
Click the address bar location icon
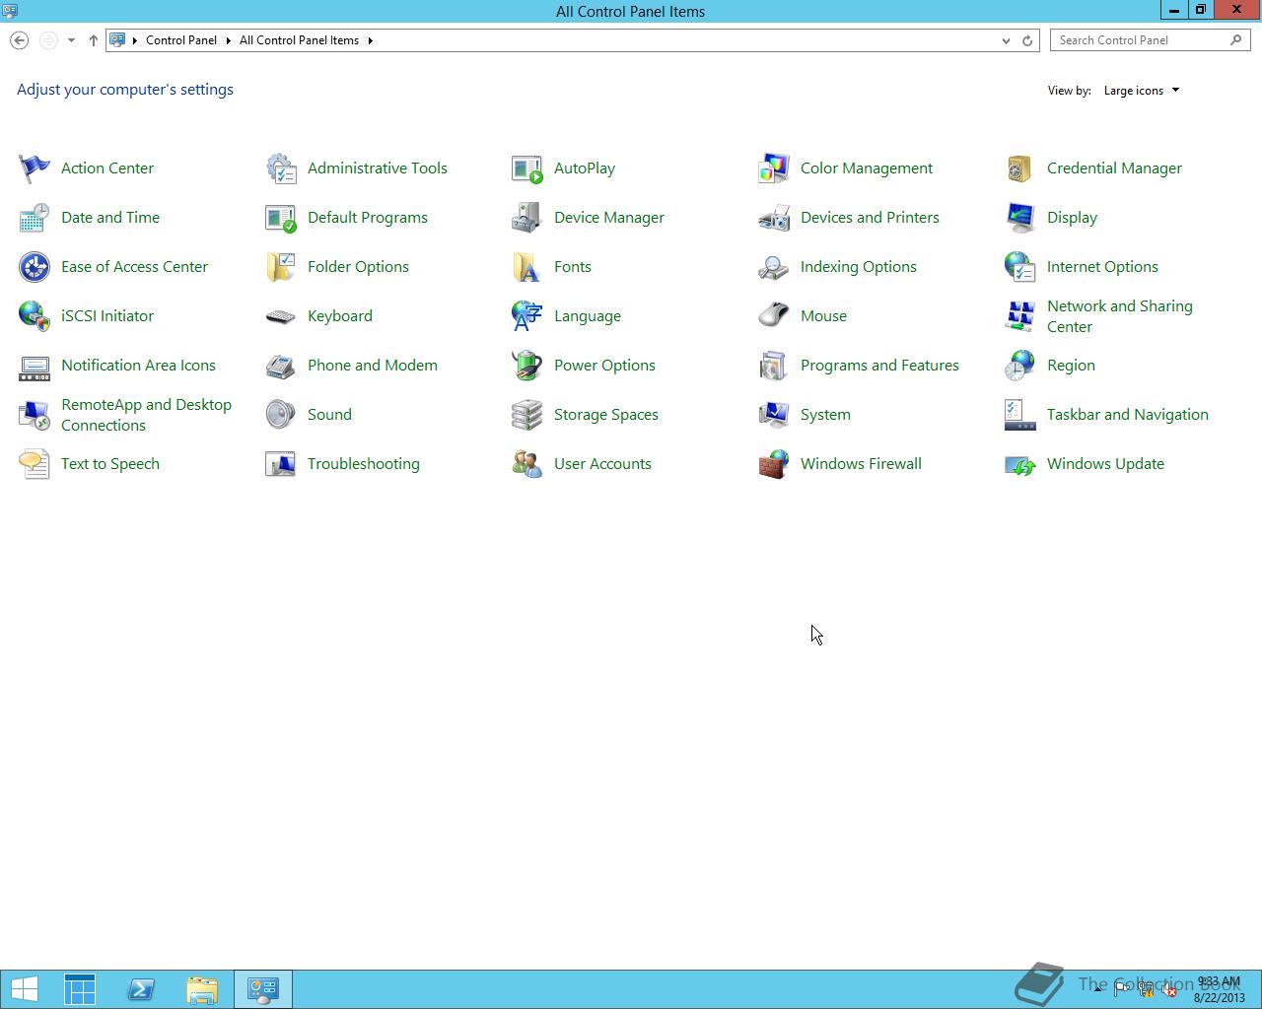[117, 40]
